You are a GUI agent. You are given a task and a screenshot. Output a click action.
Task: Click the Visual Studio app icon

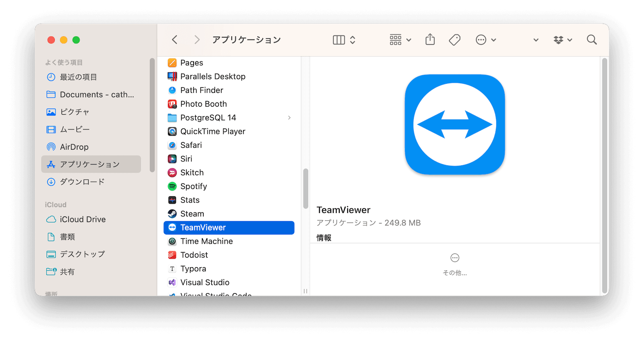[x=172, y=282]
